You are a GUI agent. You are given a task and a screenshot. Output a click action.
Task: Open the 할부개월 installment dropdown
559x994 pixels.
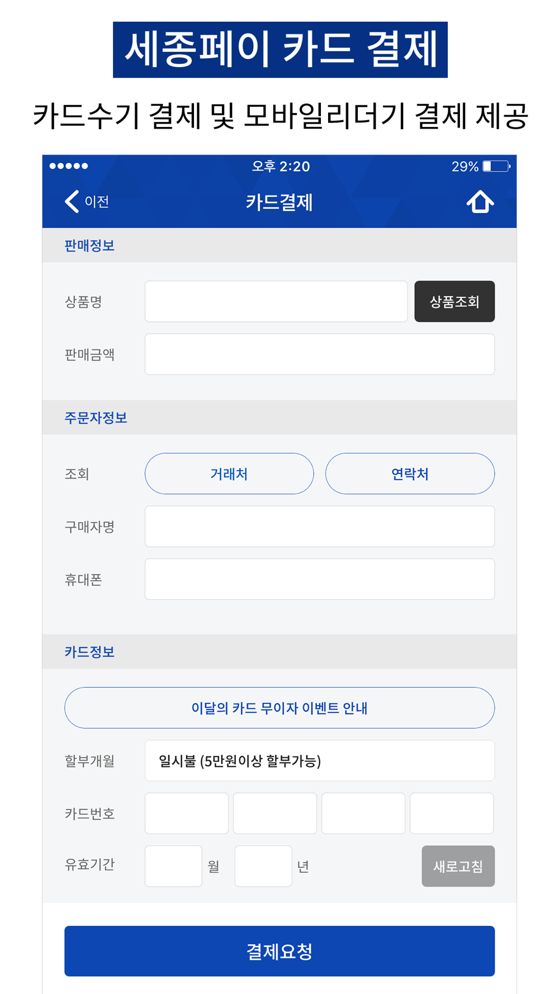(x=320, y=760)
